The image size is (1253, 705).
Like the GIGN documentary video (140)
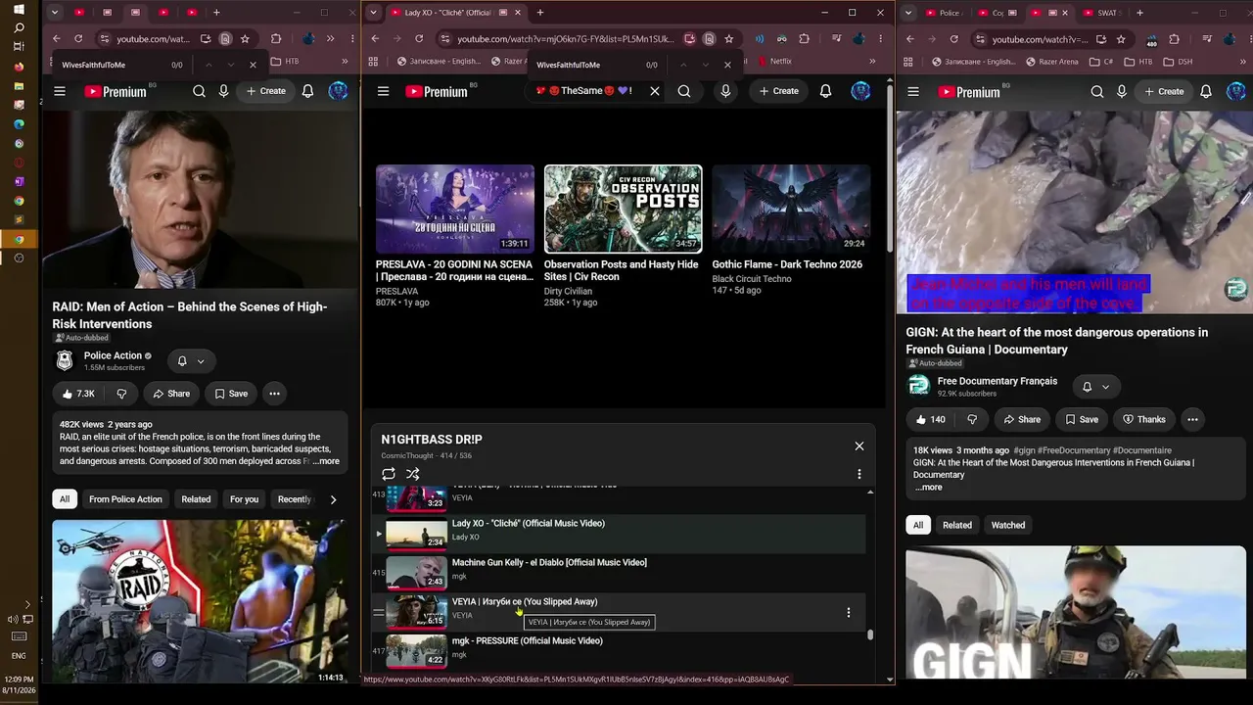(x=930, y=419)
